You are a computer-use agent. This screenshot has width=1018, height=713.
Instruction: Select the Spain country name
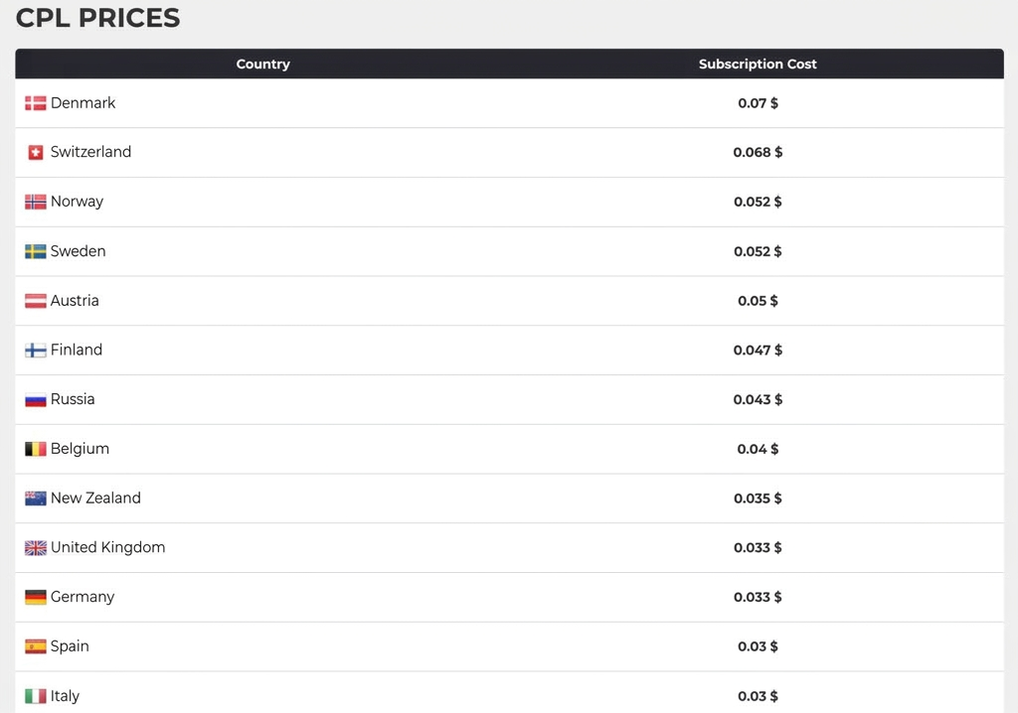(70, 646)
